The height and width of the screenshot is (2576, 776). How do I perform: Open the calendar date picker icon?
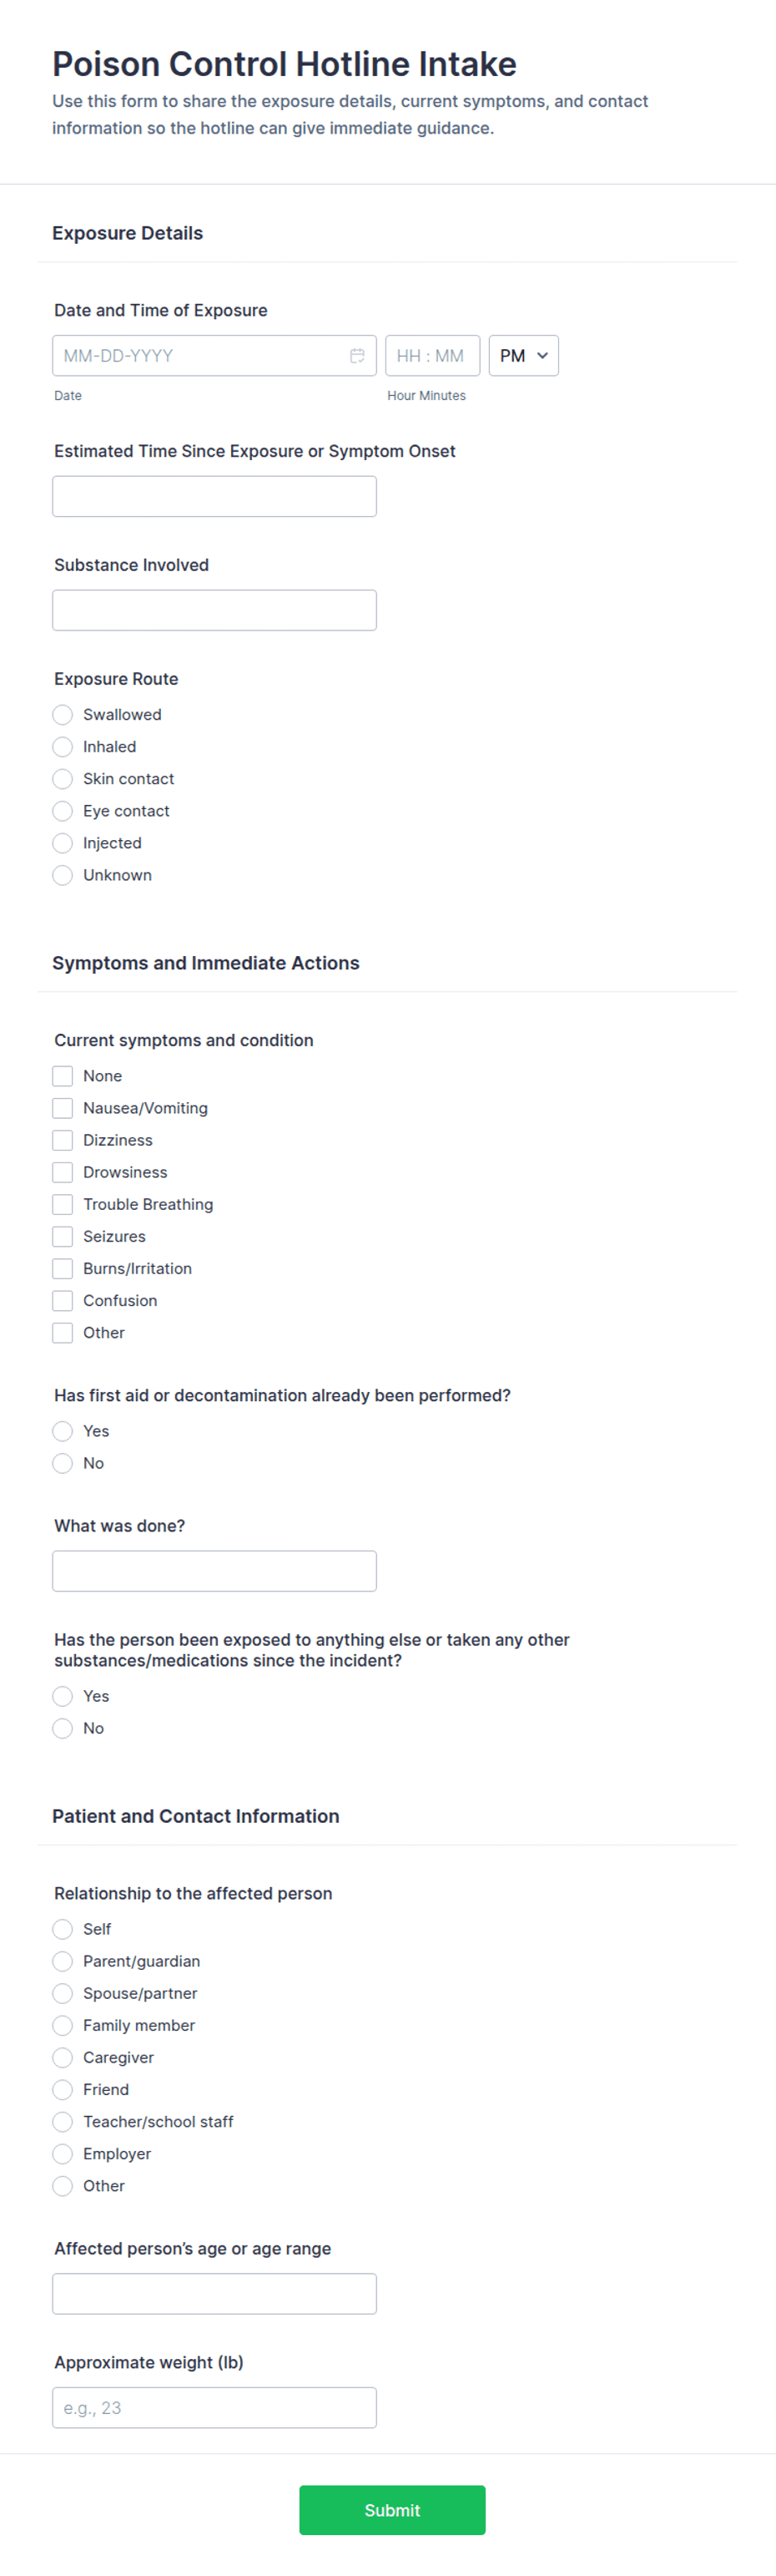click(356, 356)
